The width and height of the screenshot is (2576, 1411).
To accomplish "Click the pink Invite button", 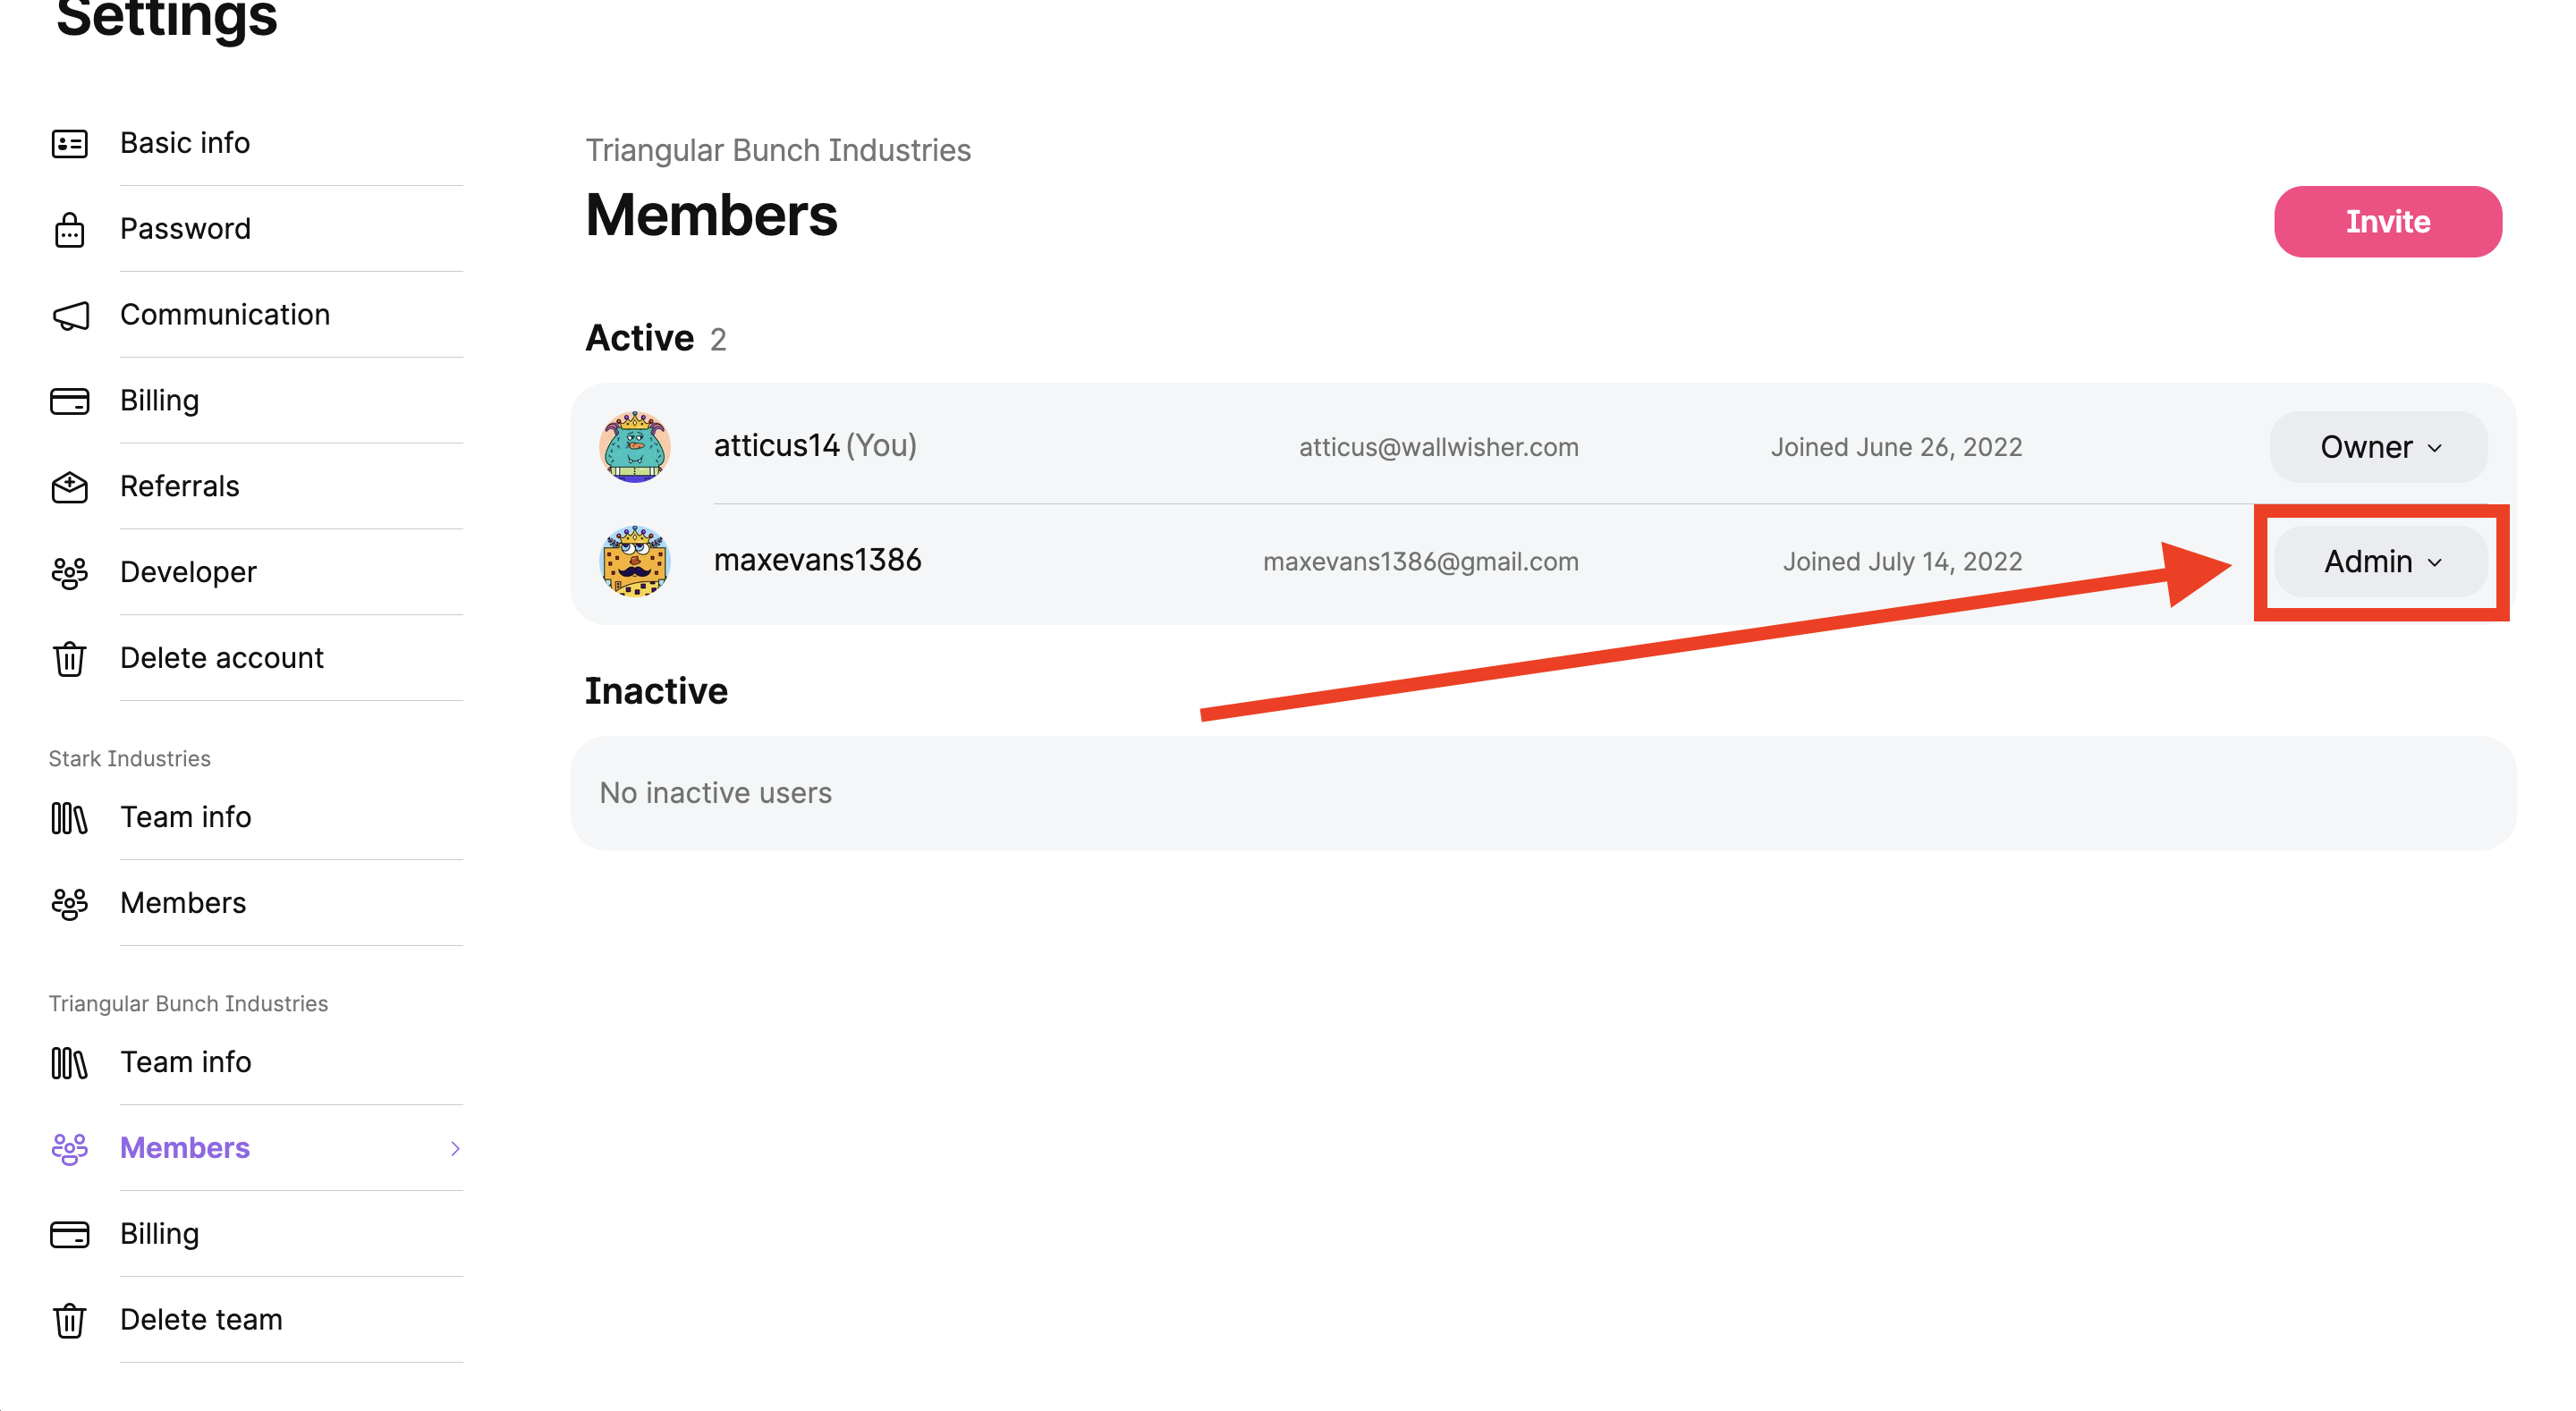I will (x=2388, y=221).
